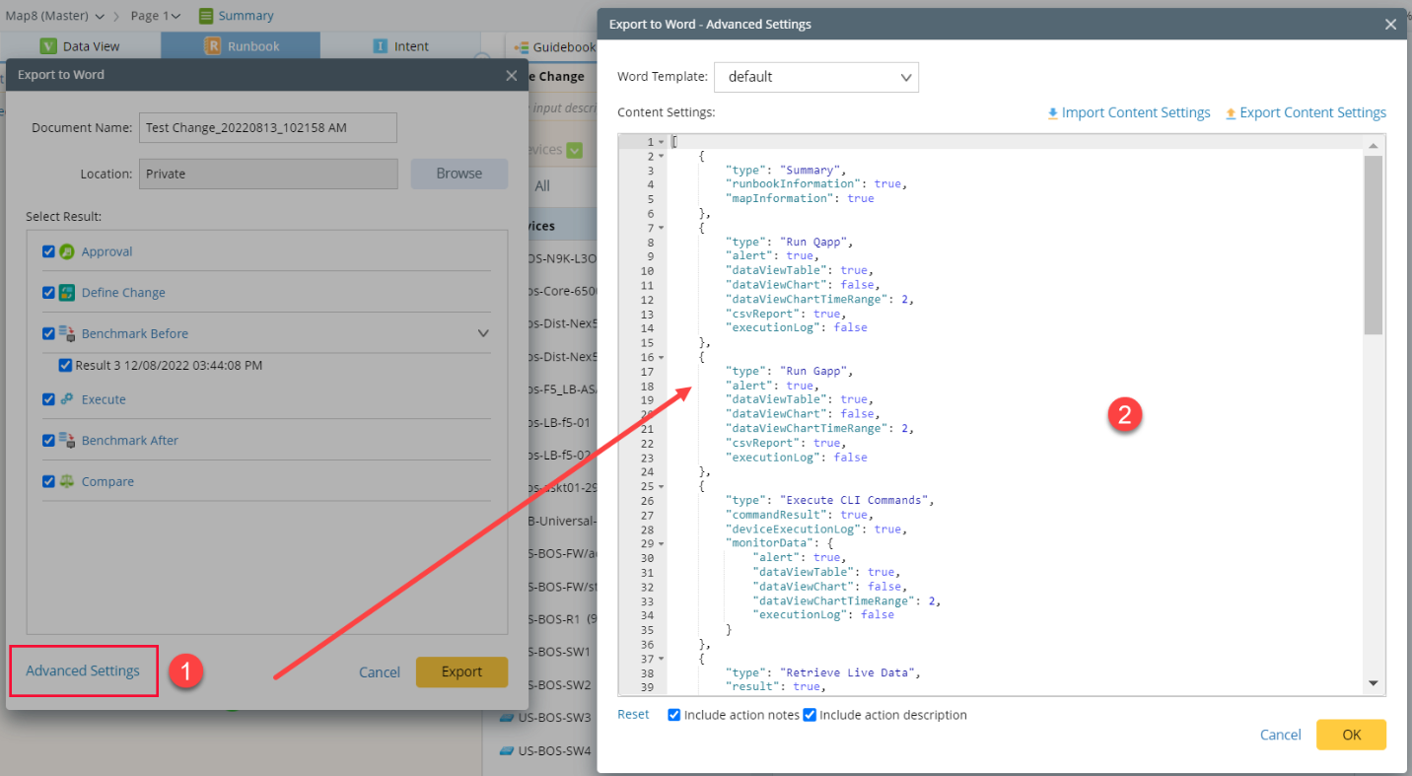This screenshot has height=776, width=1412.
Task: Click the Export button
Action: 461,671
